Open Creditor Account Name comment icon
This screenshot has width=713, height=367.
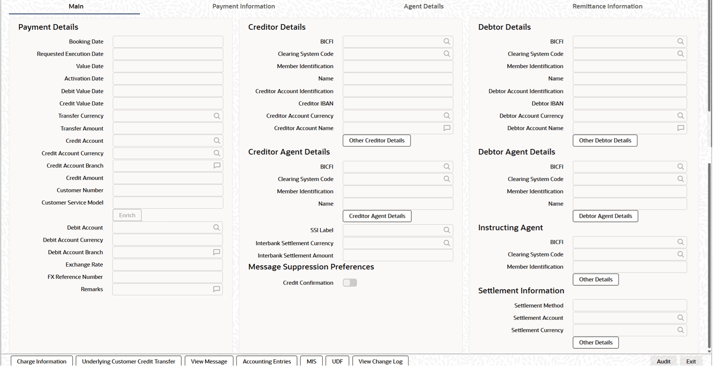(x=447, y=128)
